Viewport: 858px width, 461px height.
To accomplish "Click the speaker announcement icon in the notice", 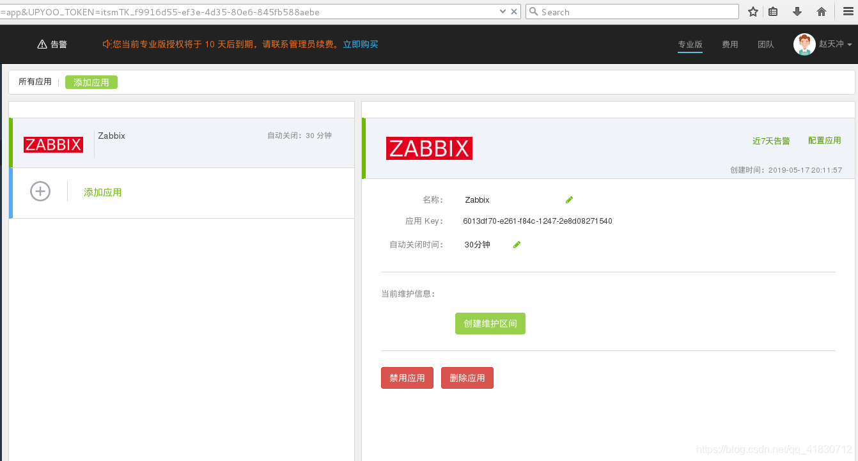I will click(107, 44).
